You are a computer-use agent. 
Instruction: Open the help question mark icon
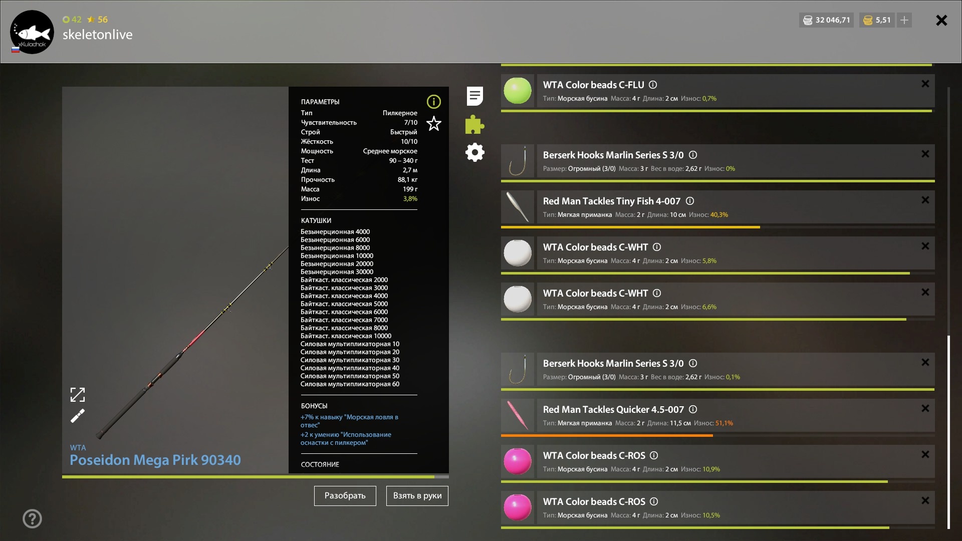coord(32,518)
